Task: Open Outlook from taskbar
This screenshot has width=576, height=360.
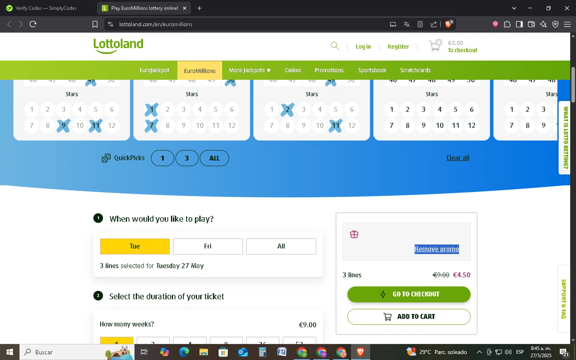Action: click(x=243, y=352)
